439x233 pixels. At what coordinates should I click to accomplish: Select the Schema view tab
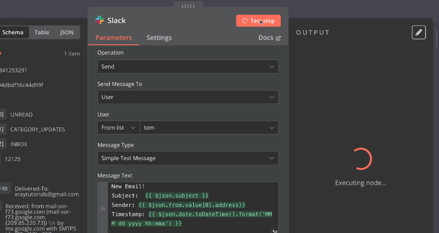pyautogui.click(x=13, y=33)
